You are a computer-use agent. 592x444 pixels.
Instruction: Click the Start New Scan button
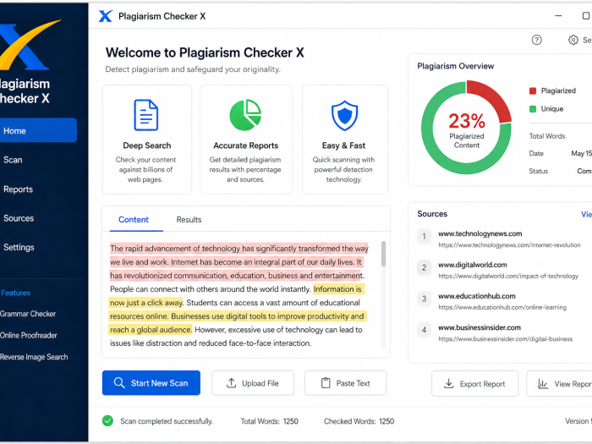point(151,383)
